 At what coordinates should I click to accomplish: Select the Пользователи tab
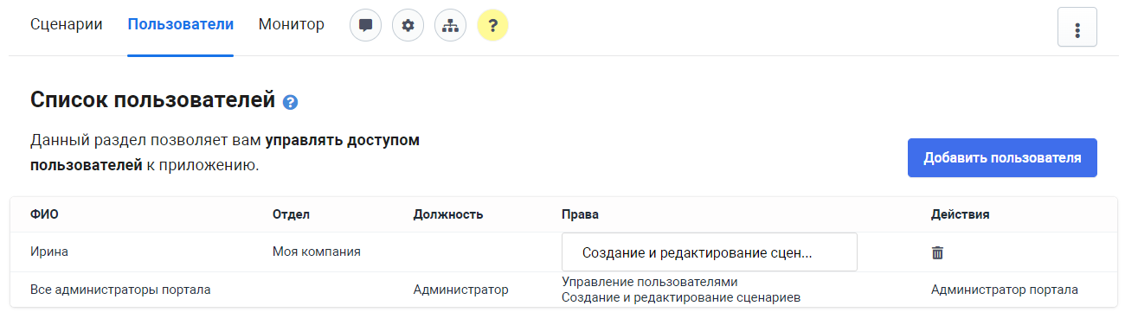(x=181, y=24)
